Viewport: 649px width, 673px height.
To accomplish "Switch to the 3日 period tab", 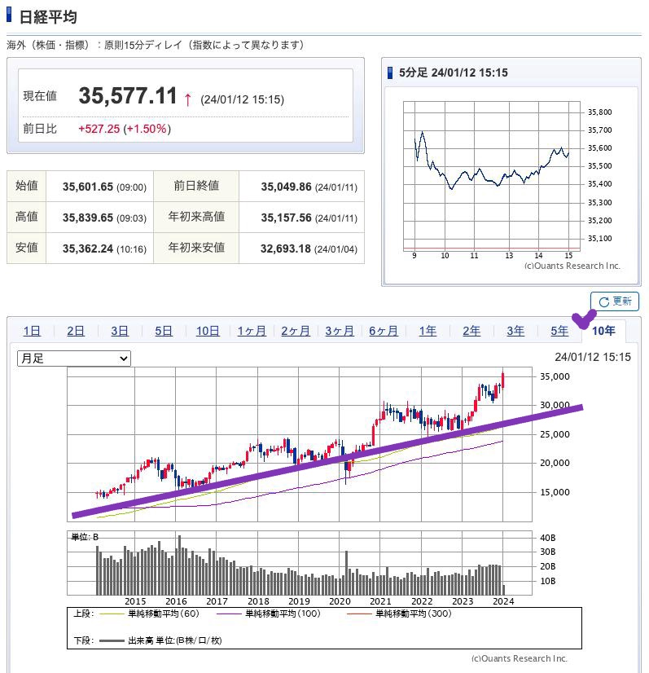I will [x=120, y=331].
